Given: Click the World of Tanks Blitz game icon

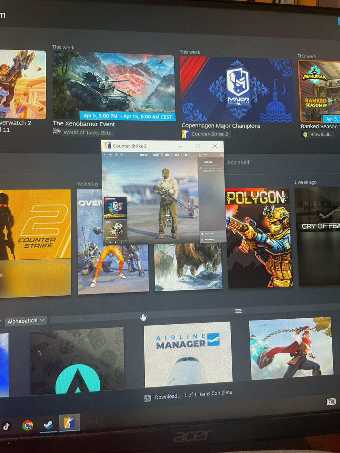Looking at the screenshot, I should coord(57,132).
